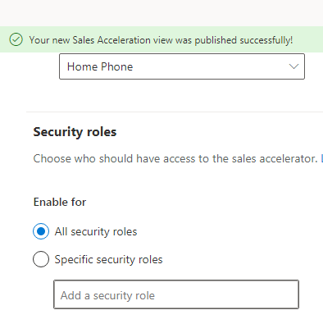
Task: Click the Add a security role field
Action: pos(176,294)
